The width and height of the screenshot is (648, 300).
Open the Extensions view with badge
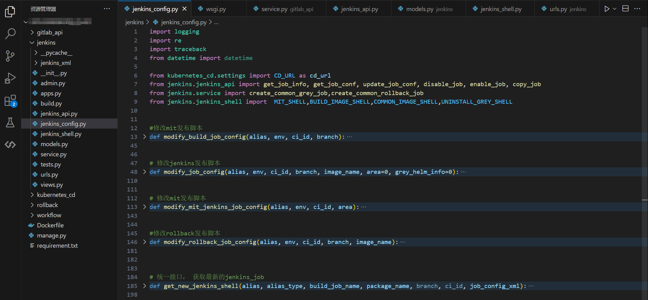coord(10,101)
